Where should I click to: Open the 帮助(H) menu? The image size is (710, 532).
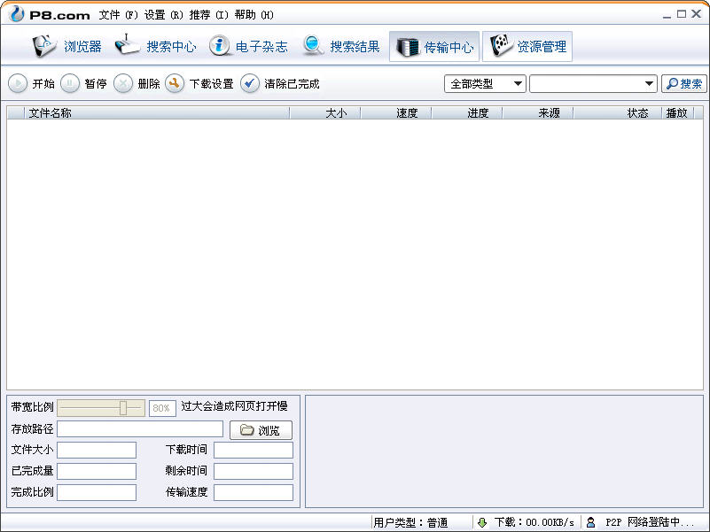(254, 15)
